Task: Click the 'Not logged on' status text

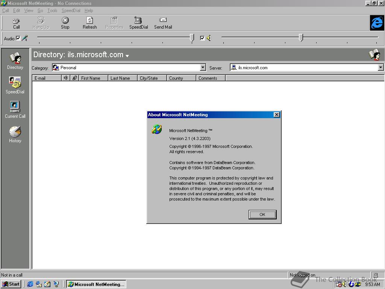Action: [x=303, y=275]
